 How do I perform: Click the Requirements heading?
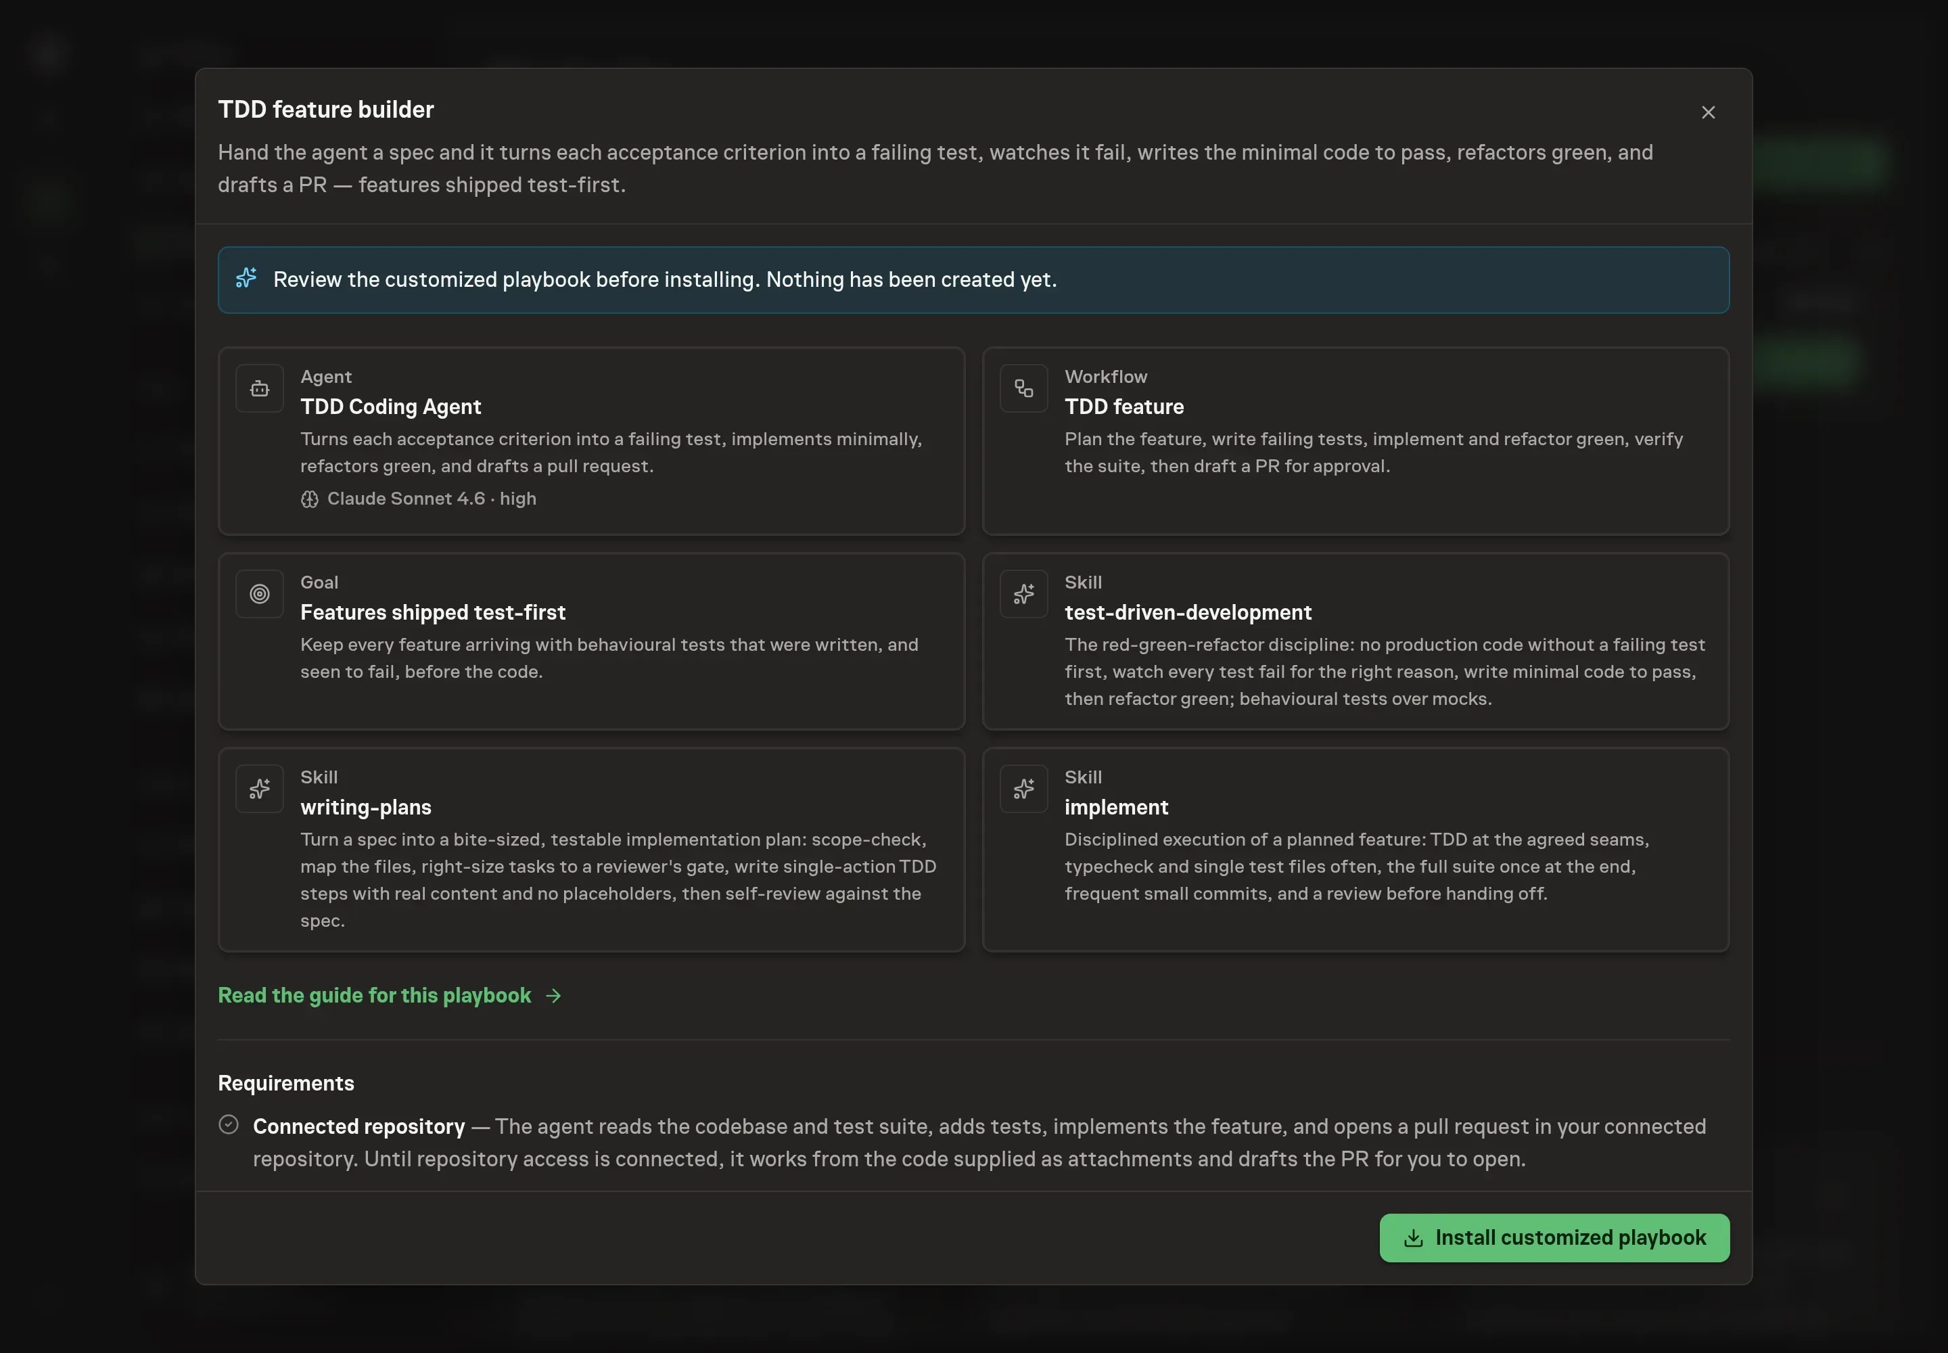(x=285, y=1084)
